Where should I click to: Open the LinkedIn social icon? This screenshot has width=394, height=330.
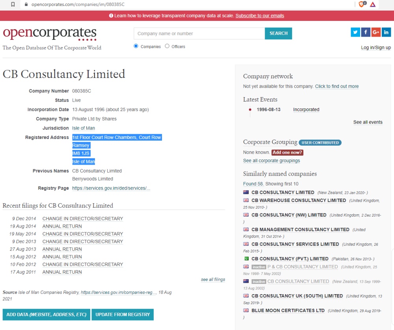coord(386,32)
